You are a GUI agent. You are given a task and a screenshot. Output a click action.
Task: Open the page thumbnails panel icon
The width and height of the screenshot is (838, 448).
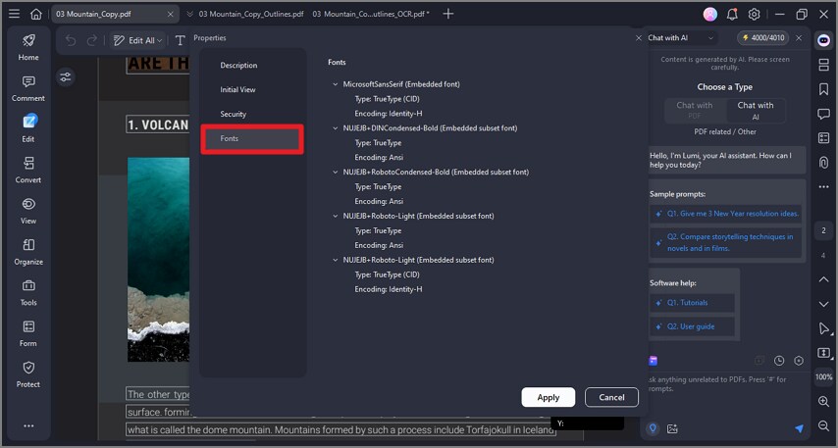click(823, 65)
